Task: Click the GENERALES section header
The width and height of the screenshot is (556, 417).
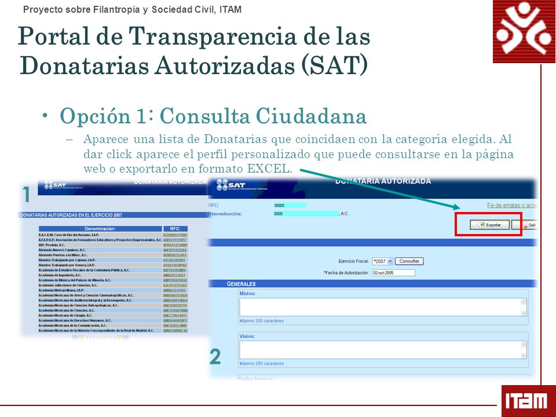Action: click(x=241, y=284)
